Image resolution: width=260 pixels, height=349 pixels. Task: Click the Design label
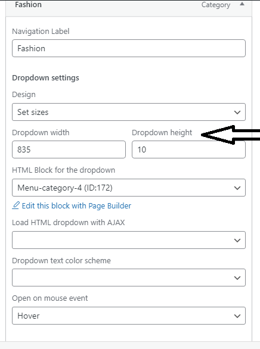coord(24,95)
